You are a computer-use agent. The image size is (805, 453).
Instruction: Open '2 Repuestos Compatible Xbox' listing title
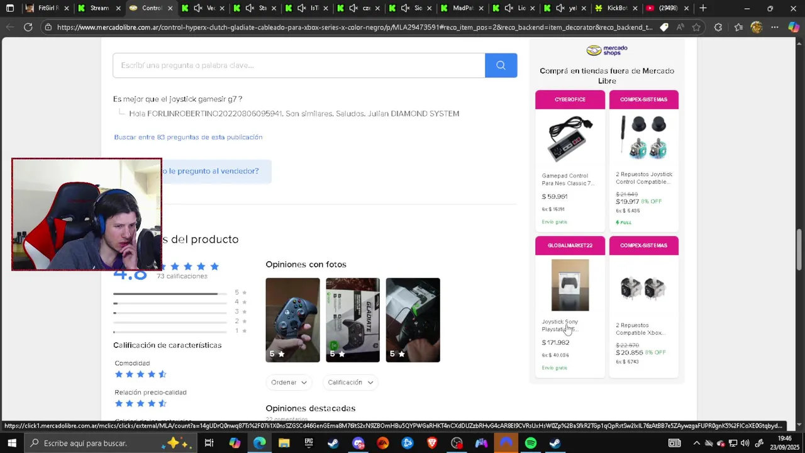(x=639, y=329)
